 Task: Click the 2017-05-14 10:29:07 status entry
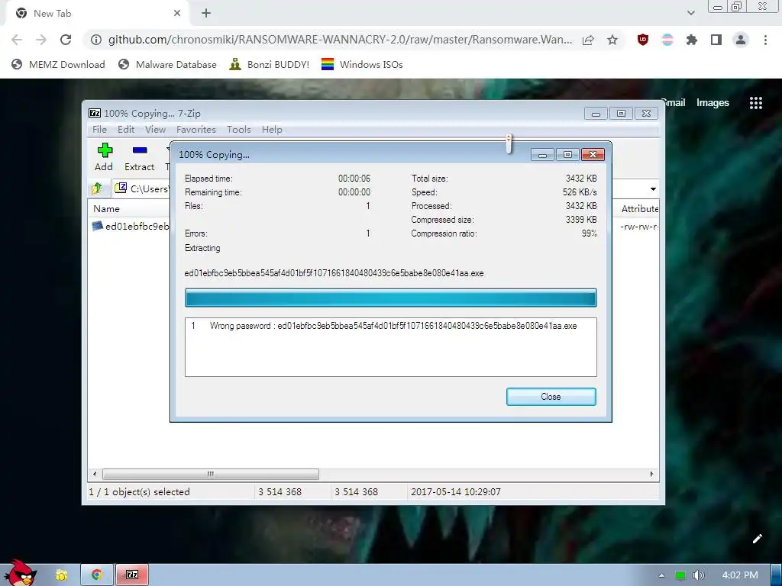(455, 492)
